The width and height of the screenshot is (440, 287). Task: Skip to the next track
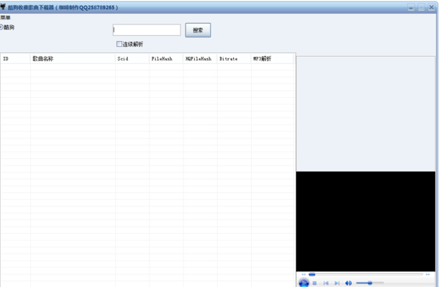[337, 283]
